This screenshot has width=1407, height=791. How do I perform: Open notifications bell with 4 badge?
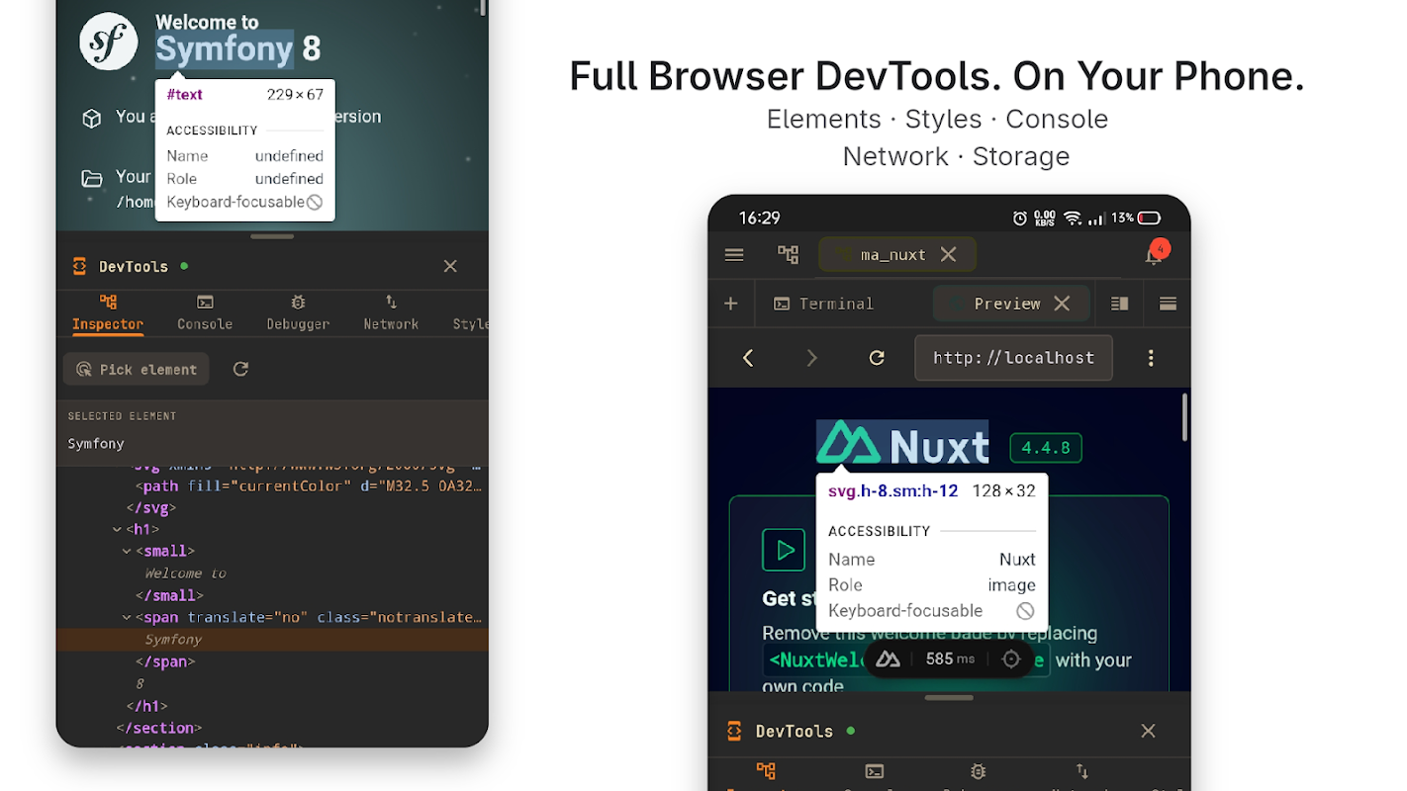1154,254
